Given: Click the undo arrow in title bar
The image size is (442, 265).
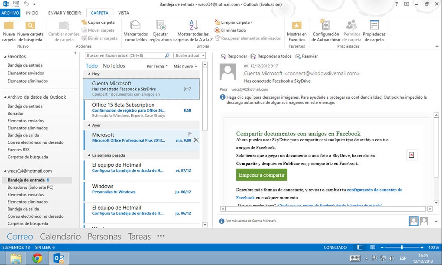Looking at the screenshot, I should 26,3.
